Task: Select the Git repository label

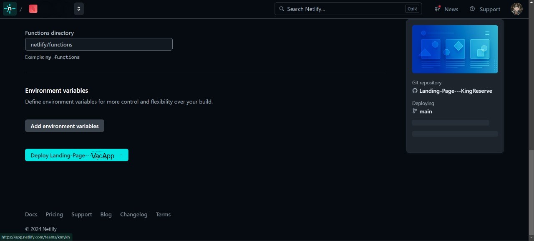Action: click(x=427, y=83)
